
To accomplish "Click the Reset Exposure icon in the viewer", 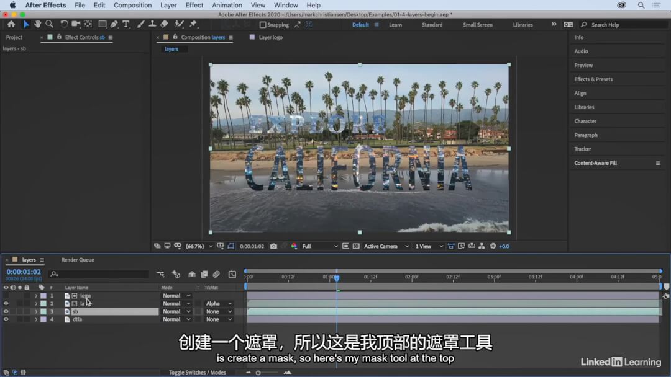I will tap(493, 246).
